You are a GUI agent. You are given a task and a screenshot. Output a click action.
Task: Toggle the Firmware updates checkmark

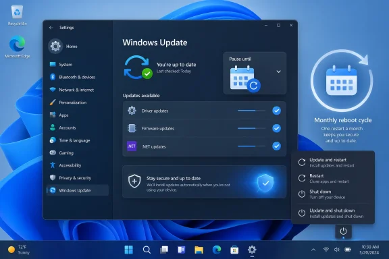pos(276,128)
